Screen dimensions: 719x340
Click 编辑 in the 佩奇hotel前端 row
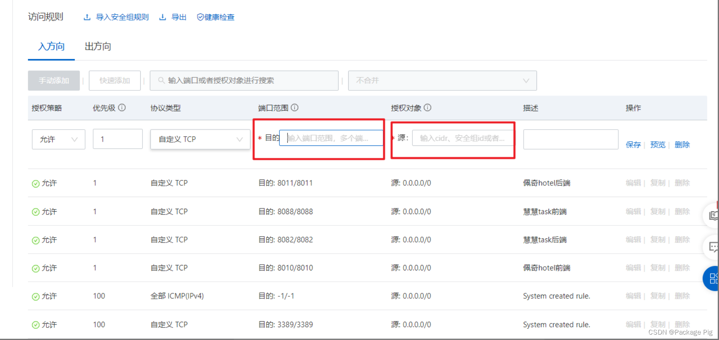point(633,268)
